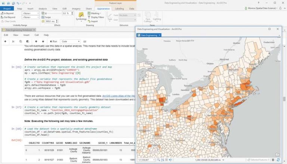Click the Open Project icon in quick access toolbar
This screenshot has height=164, width=287.
[9, 3]
